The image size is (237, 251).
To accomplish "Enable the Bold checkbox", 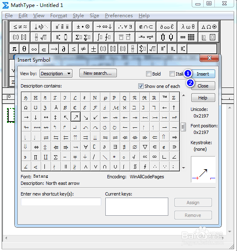I will (149, 74).
